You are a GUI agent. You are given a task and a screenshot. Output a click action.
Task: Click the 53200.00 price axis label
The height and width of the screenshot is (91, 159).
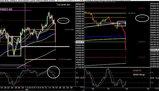tap(80, 48)
